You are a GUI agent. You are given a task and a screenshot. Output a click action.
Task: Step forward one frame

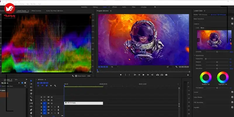[148, 75]
